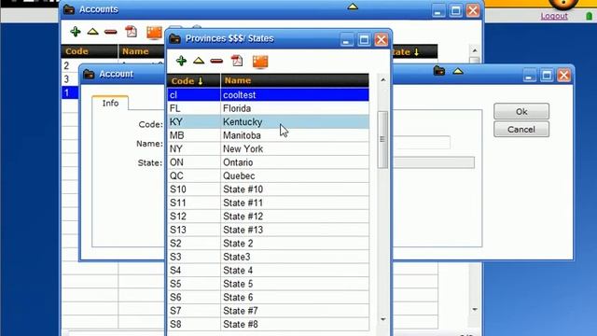This screenshot has width=597, height=336.
Task: Sort by the Code column header in Provinces/States
Action: click(x=193, y=81)
